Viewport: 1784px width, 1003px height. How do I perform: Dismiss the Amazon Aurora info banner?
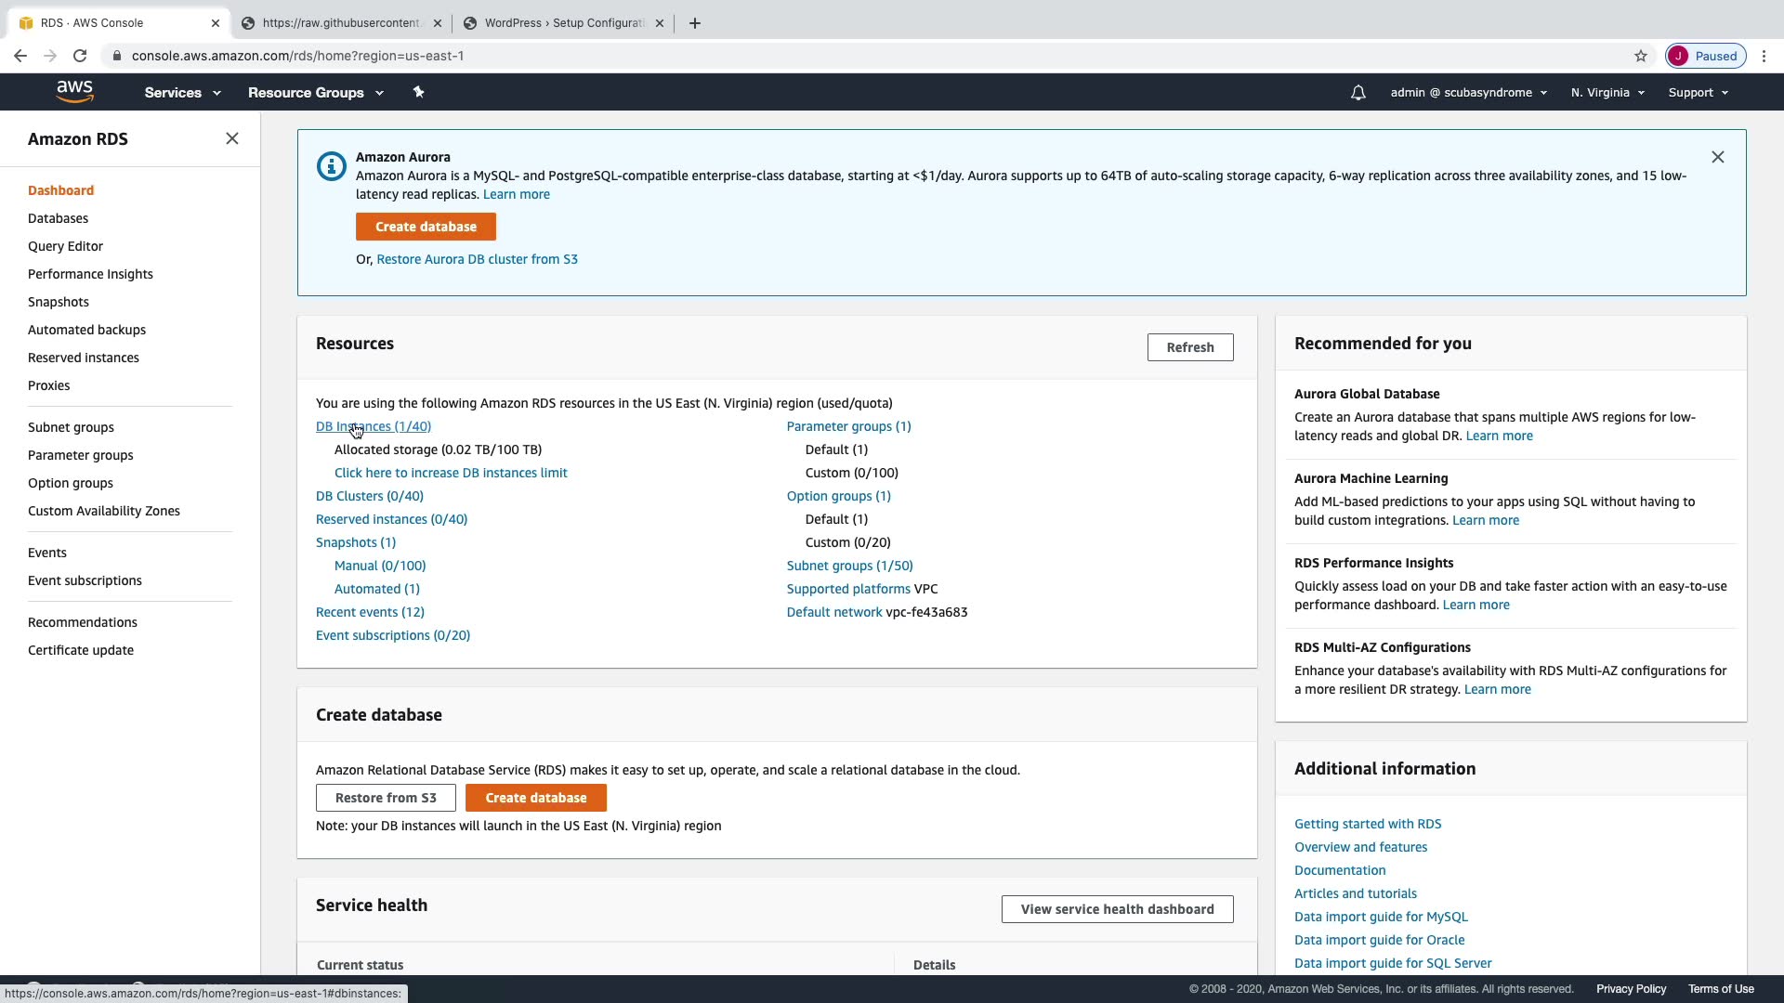1717,157
